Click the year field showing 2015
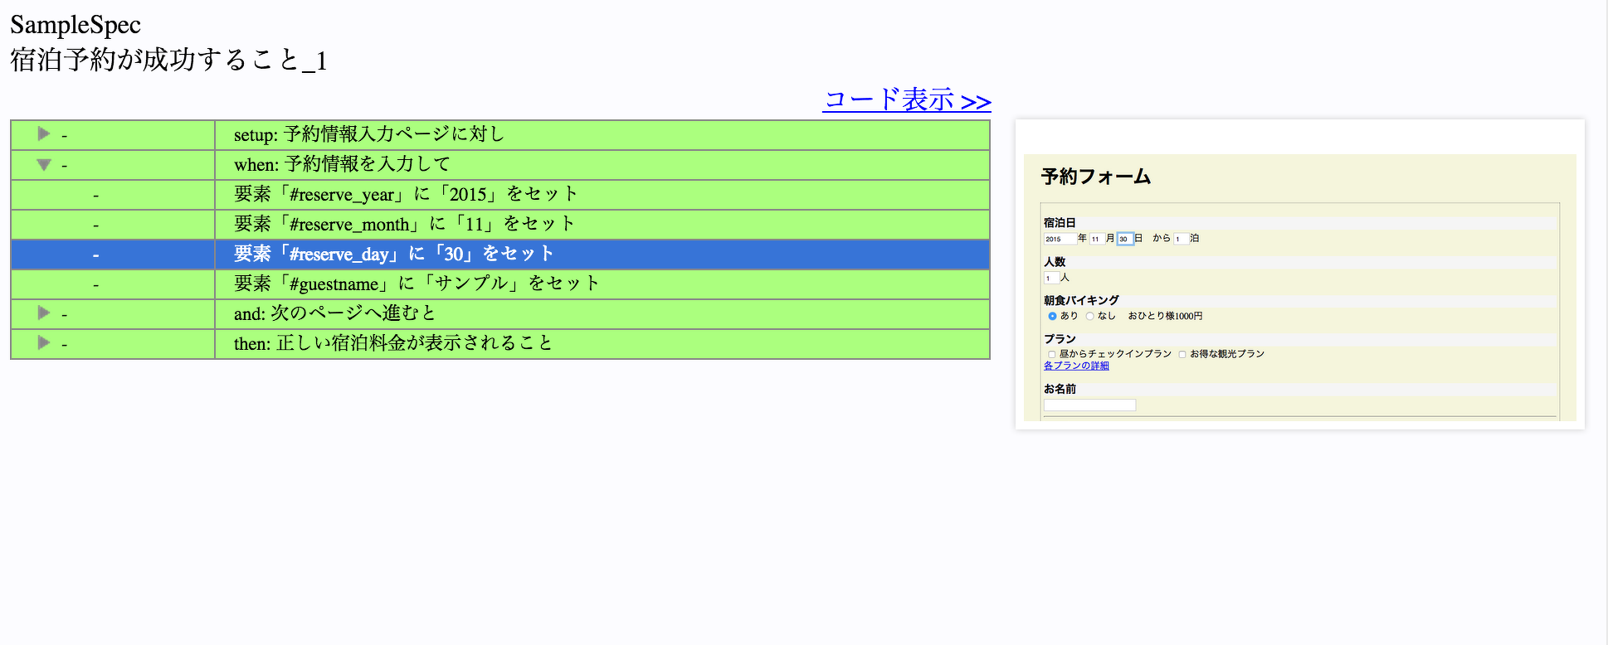 1059,239
